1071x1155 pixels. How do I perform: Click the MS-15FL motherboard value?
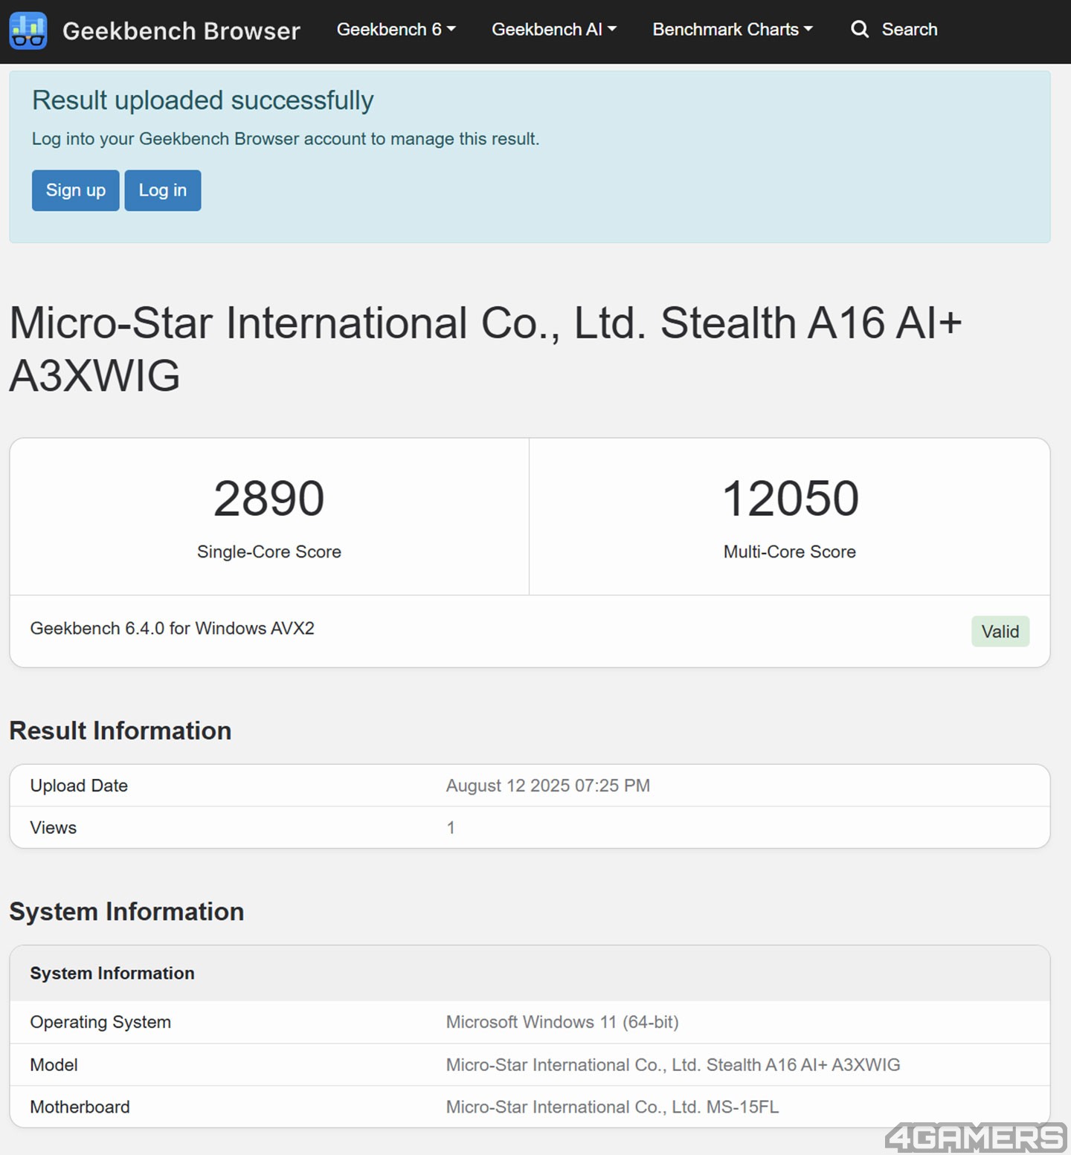[x=613, y=1107]
